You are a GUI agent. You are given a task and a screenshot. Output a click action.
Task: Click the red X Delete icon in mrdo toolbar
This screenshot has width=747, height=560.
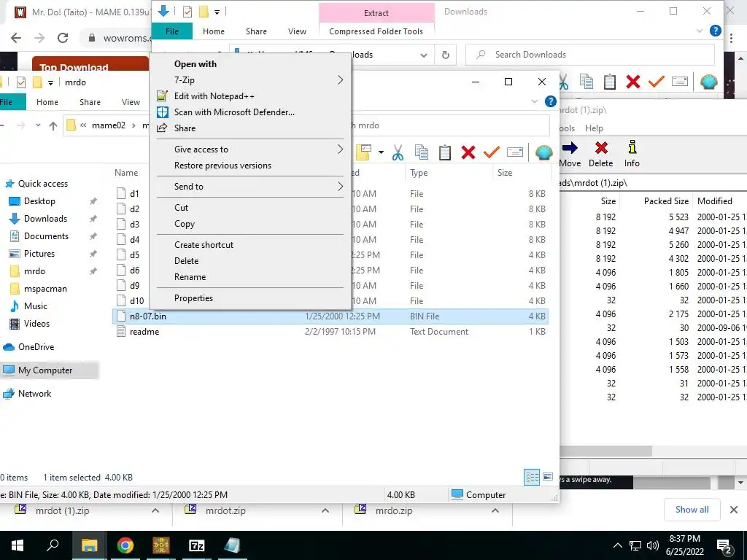coord(468,152)
